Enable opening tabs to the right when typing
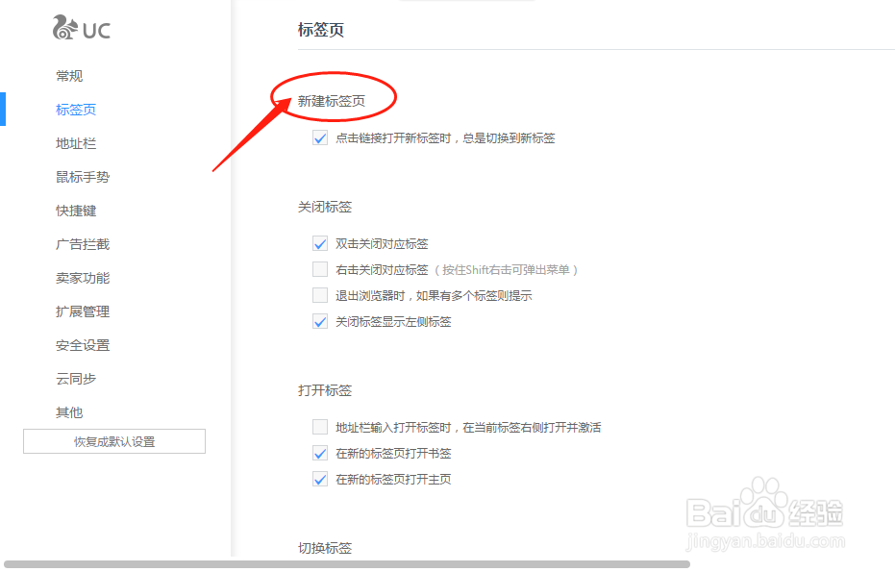 (319, 426)
